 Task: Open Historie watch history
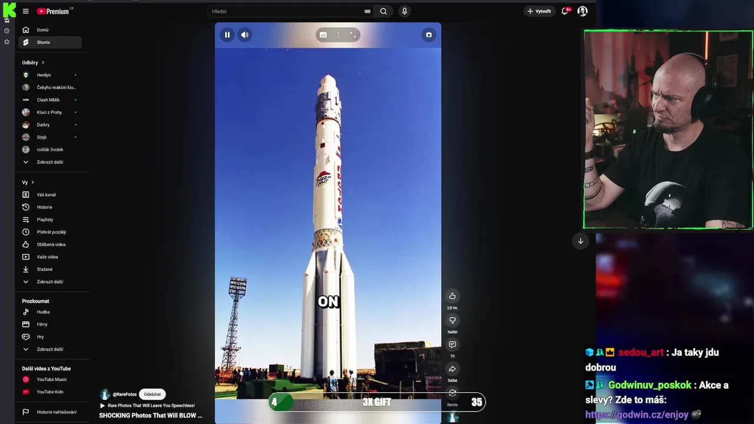pos(49,207)
